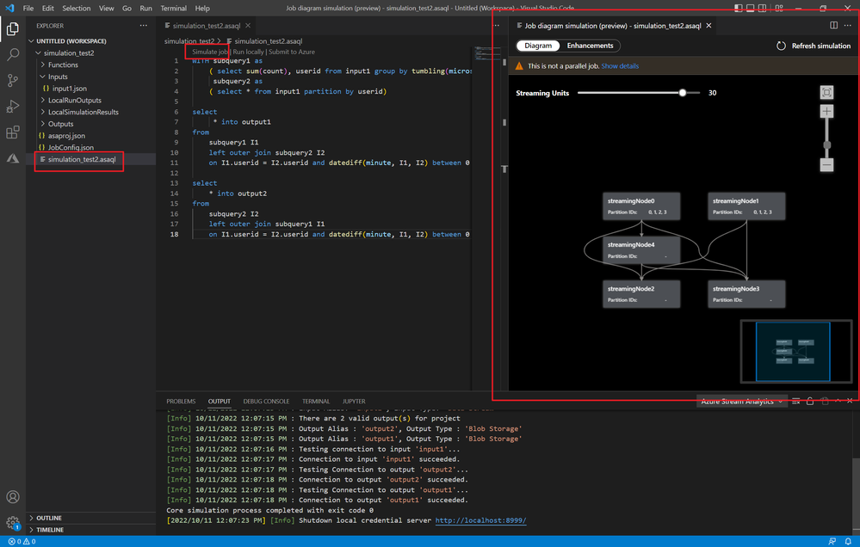This screenshot has width=860, height=547.
Task: Open the Azure Stream Analytics output dropdown
Action: [x=741, y=401]
